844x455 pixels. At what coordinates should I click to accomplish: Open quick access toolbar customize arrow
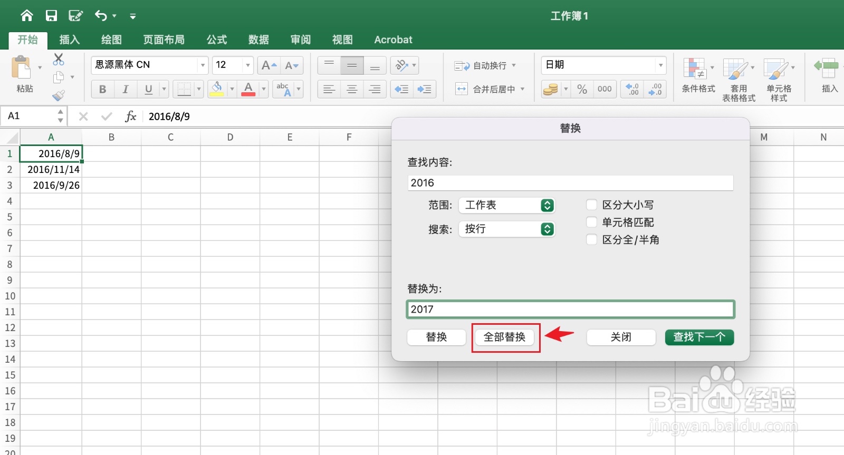click(x=133, y=16)
